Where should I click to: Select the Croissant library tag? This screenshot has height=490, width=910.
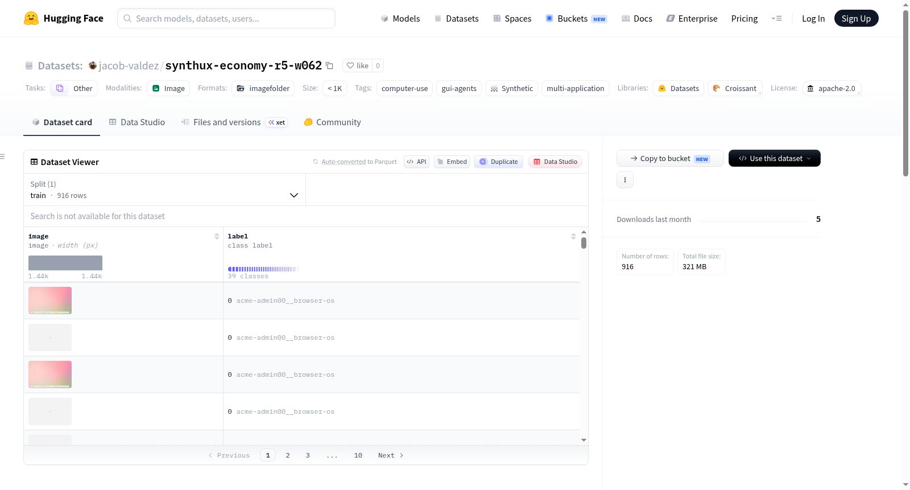[x=735, y=88]
